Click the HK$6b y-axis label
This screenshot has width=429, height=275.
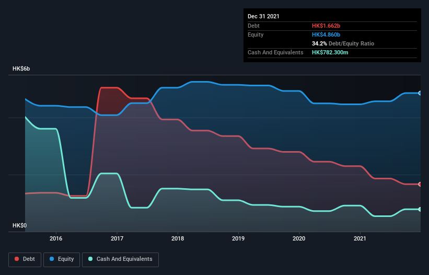click(x=21, y=68)
